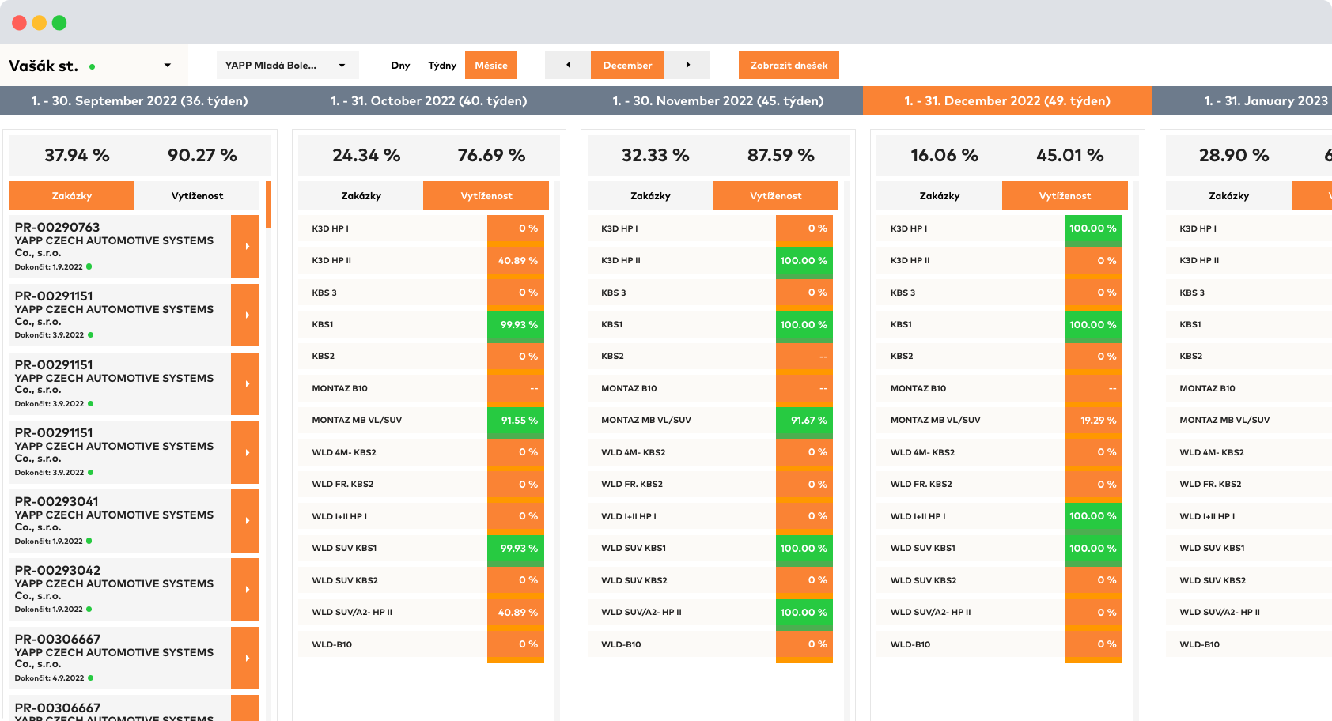Click November K3D HP II 100.00 % cell
Viewport: 1332px width, 721px height.
pyautogui.click(x=804, y=260)
